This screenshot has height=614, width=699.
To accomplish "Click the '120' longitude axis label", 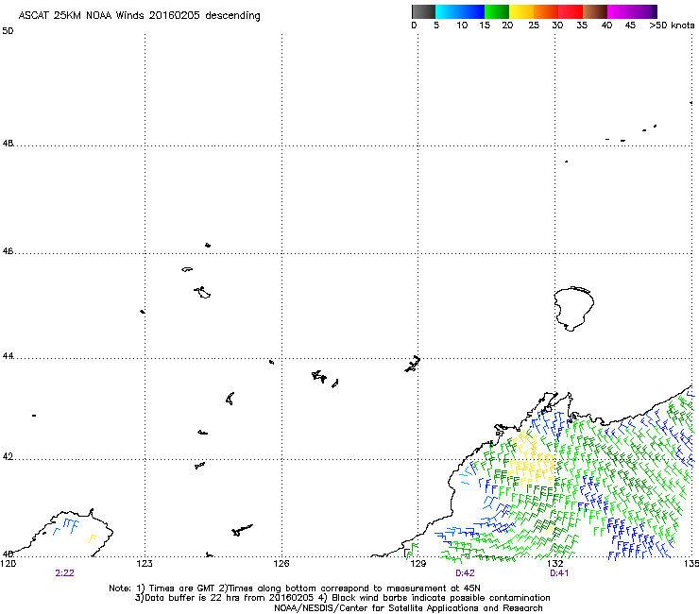I will (x=9, y=564).
